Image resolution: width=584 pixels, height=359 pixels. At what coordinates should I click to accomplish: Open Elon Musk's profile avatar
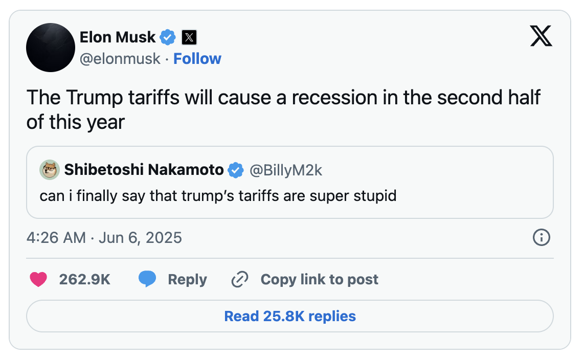(x=50, y=47)
